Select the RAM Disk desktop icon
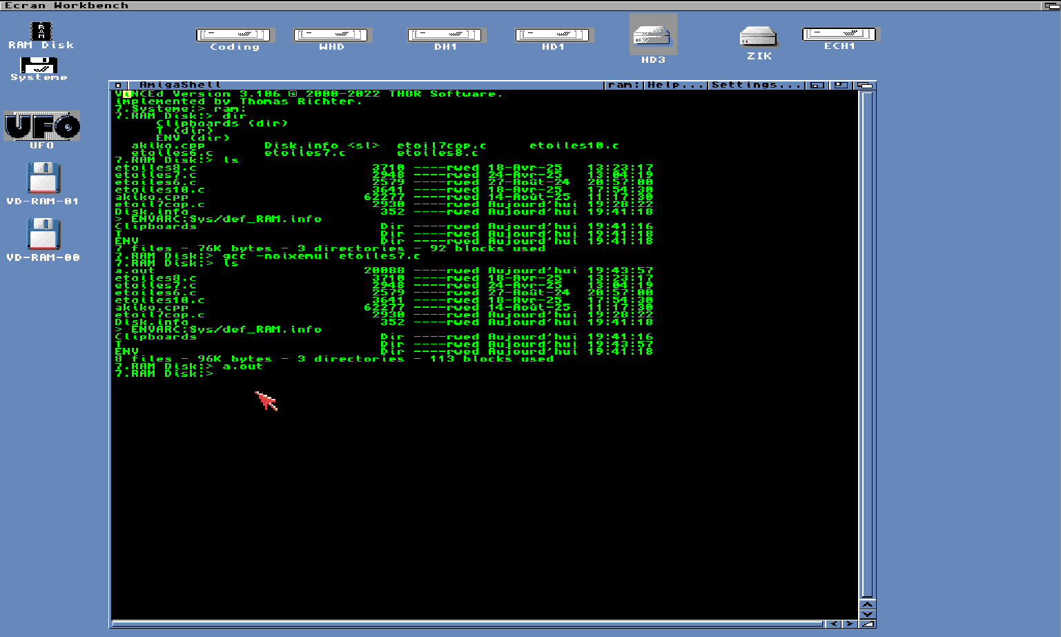Image resolution: width=1061 pixels, height=637 pixels. click(x=41, y=35)
